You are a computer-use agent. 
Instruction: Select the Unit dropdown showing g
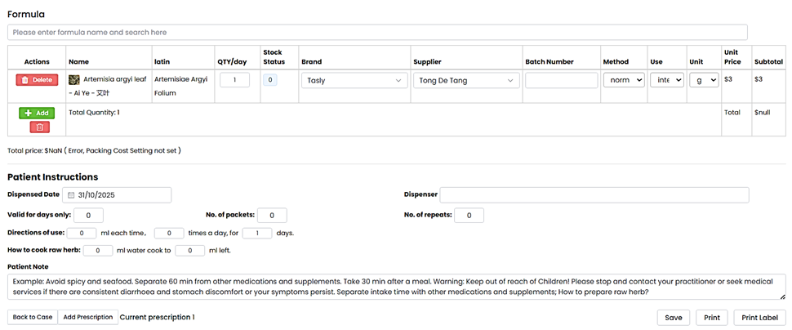[x=703, y=80]
